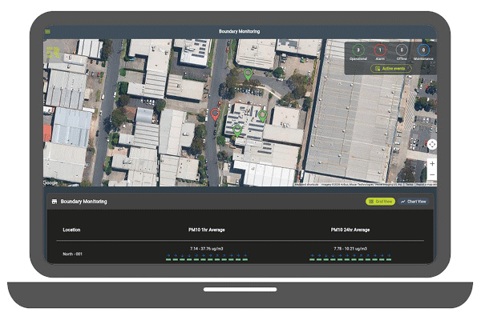Click the Google logo on the map
This screenshot has width=481, height=320.
51,182
